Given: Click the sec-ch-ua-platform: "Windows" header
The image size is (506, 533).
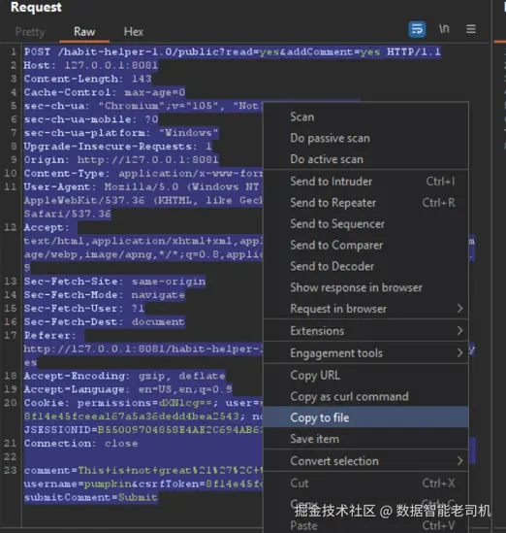Looking at the screenshot, I should click(121, 133).
